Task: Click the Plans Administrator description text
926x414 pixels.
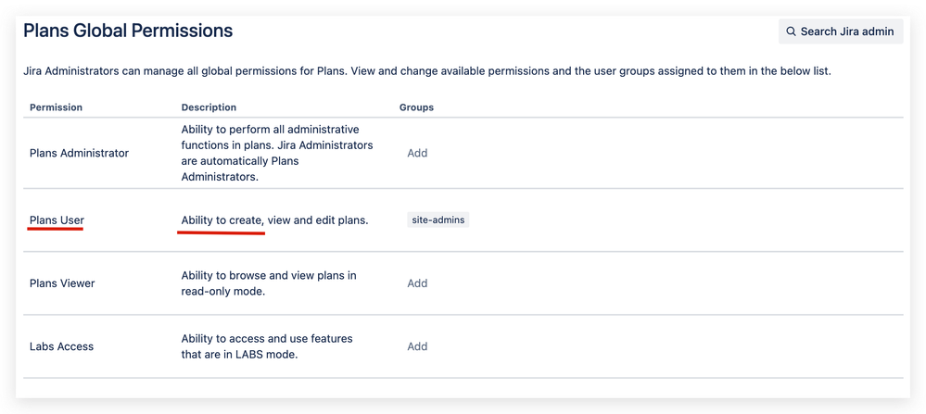Action: point(276,153)
